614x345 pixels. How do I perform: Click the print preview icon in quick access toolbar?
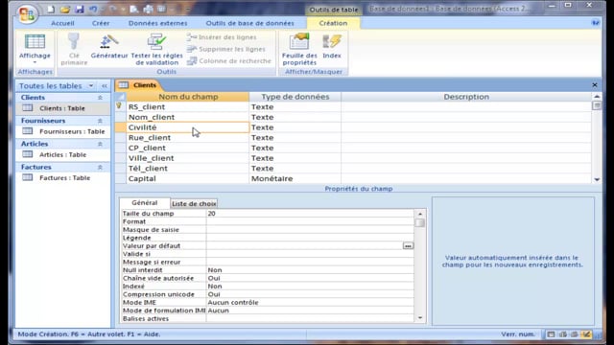click(134, 9)
